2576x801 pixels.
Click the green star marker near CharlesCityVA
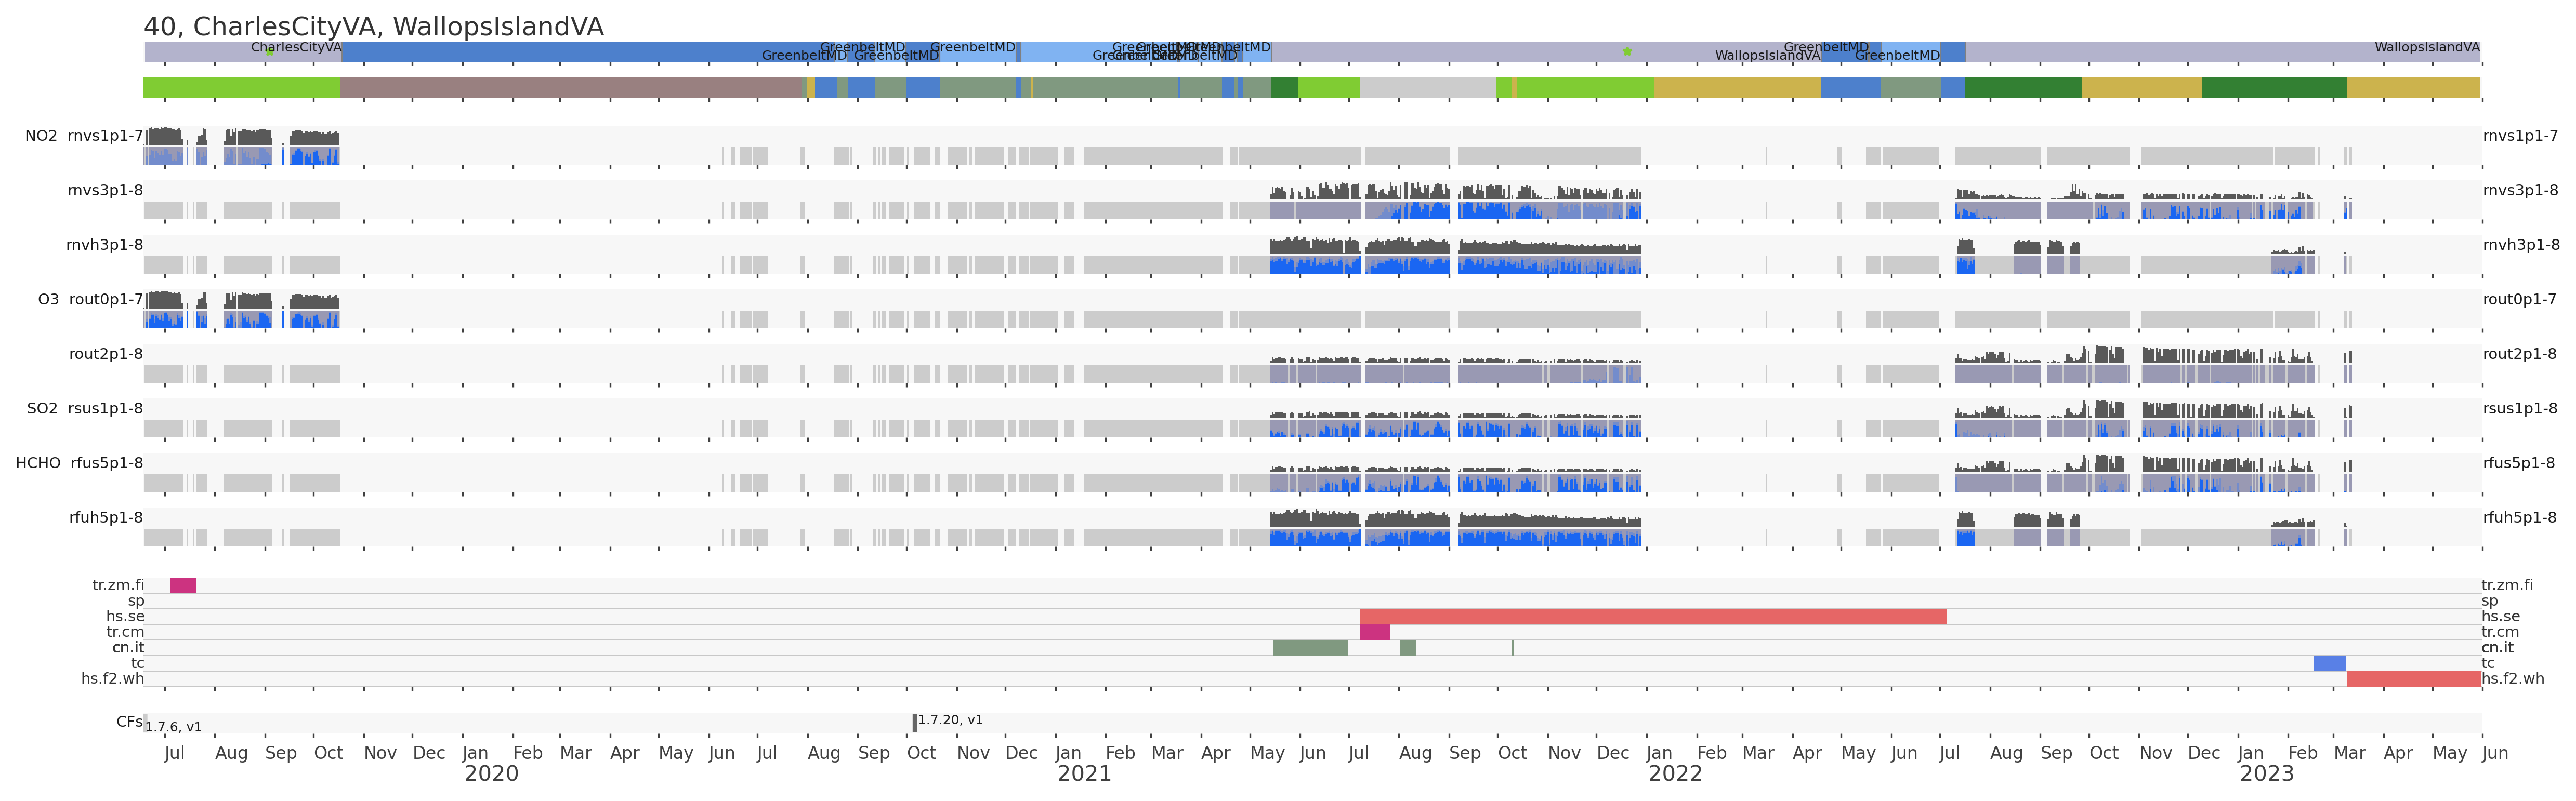(270, 51)
